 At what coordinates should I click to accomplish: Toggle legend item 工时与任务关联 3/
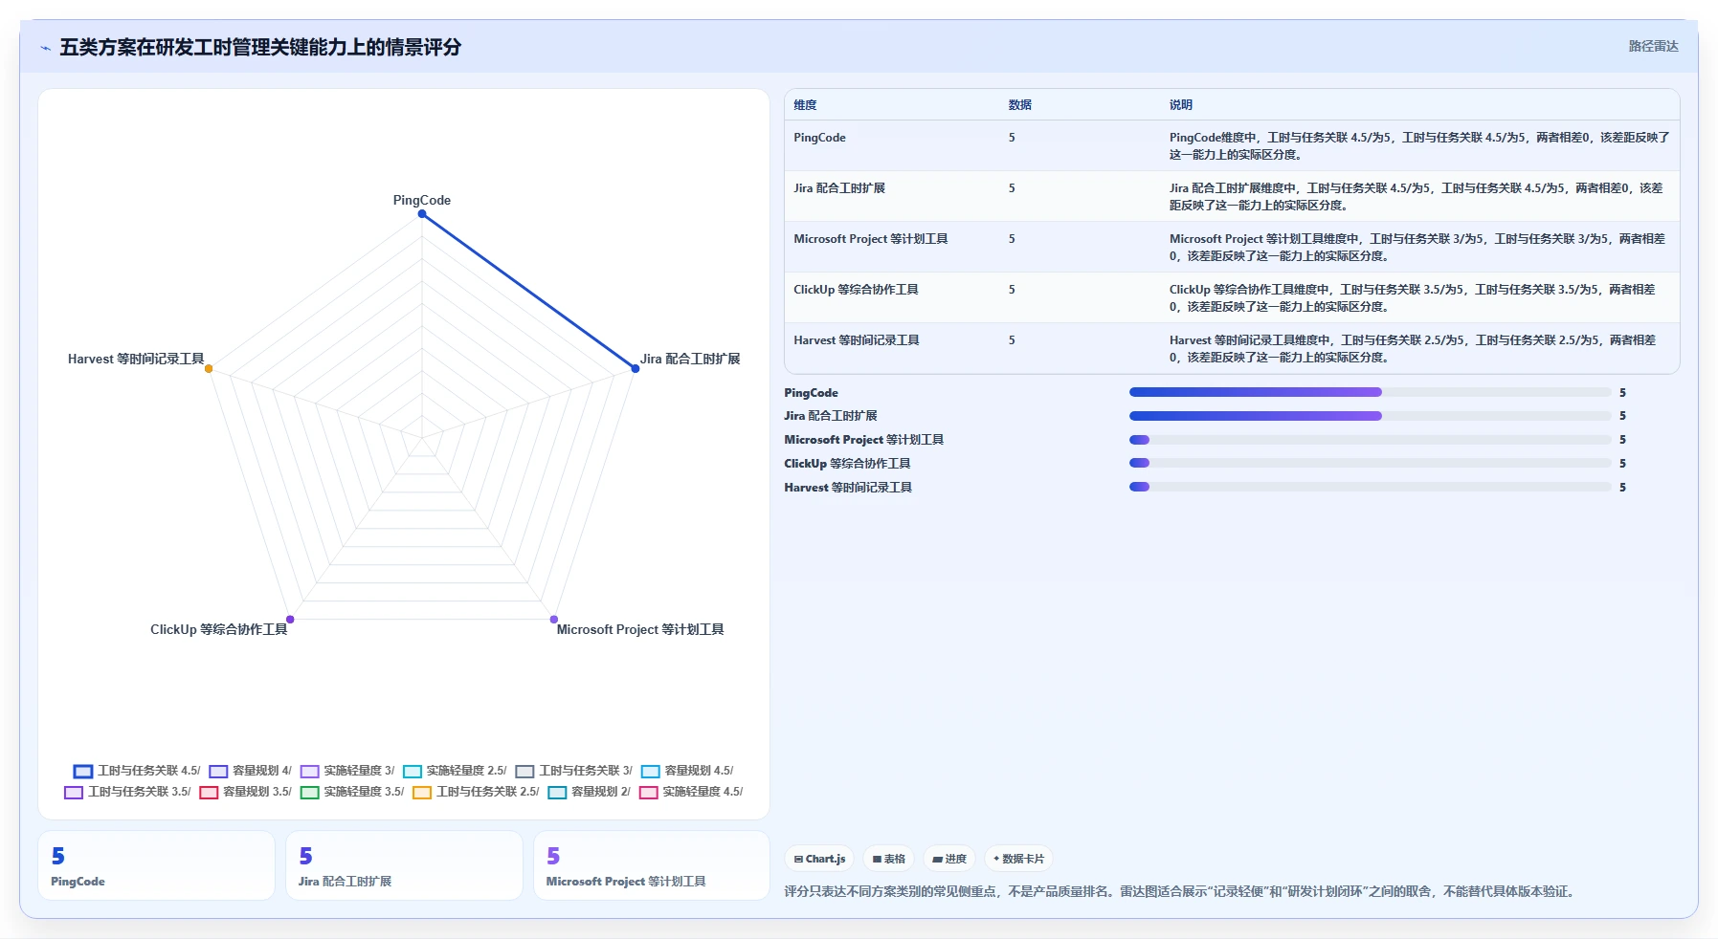[574, 771]
